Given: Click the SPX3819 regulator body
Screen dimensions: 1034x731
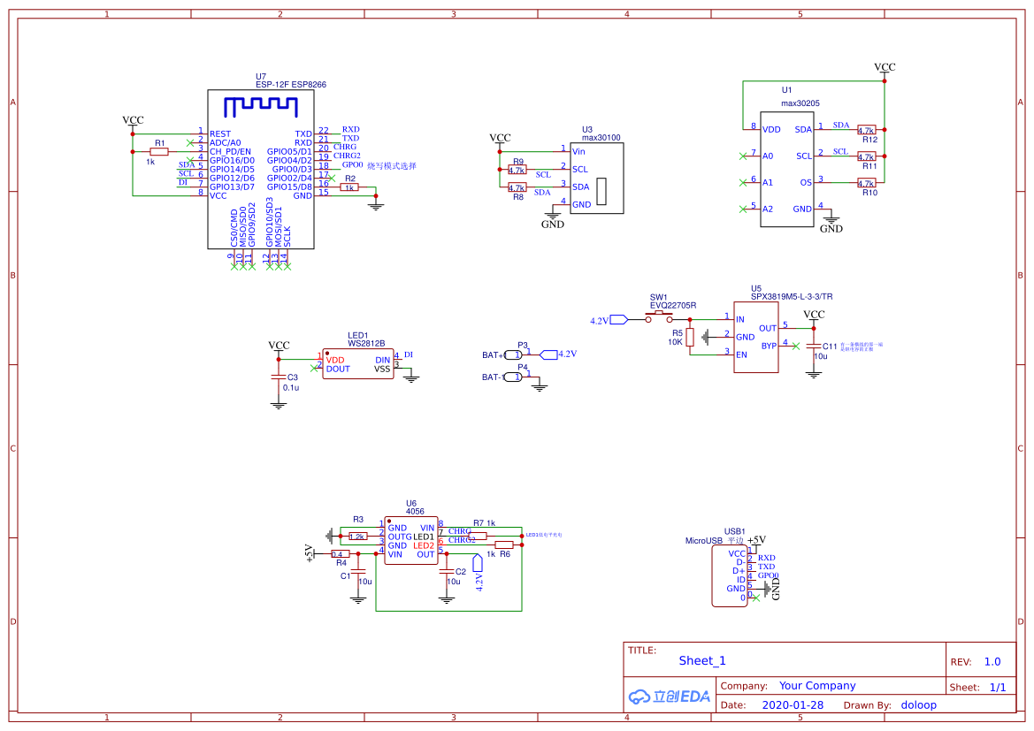Looking at the screenshot, I should [755, 338].
